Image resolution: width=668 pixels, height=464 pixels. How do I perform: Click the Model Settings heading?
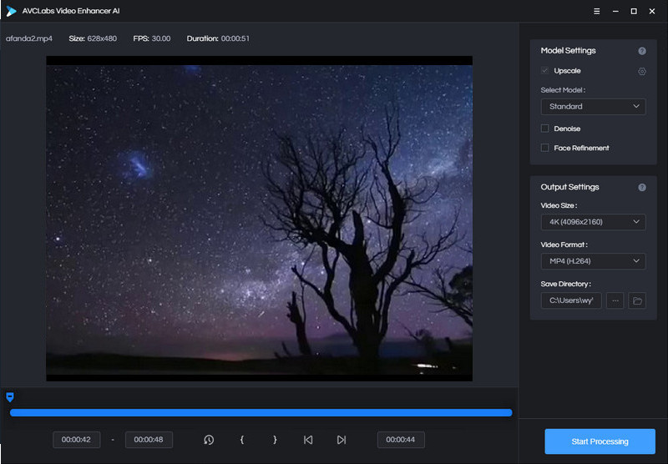568,51
